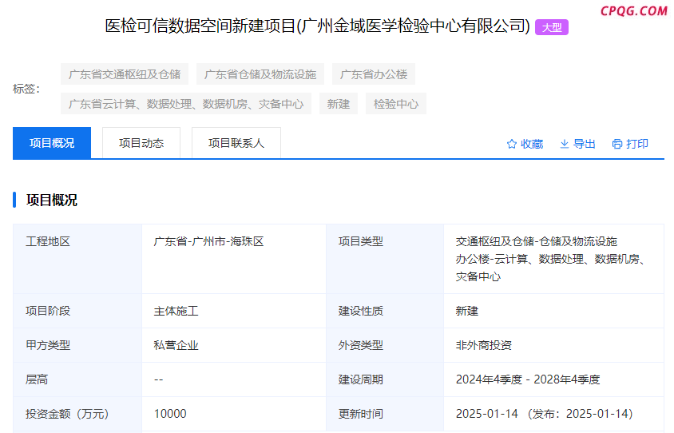The height and width of the screenshot is (433, 674).
Task: Click the 标签: label
Action: tap(26, 89)
